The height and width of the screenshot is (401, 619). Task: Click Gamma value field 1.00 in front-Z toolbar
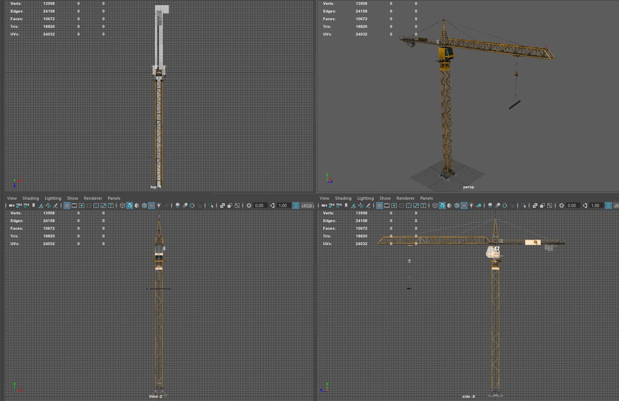[283, 205]
